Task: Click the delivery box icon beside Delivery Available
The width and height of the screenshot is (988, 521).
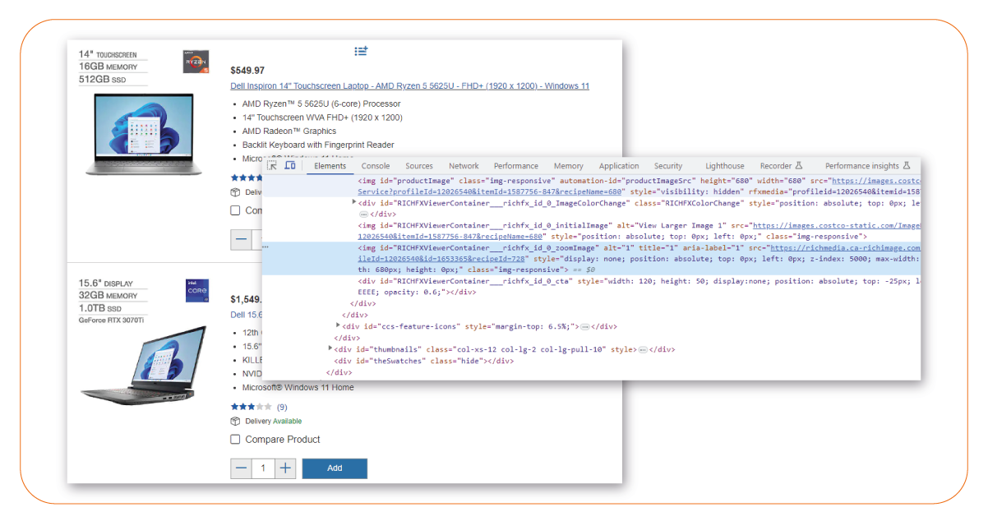Action: tap(236, 422)
